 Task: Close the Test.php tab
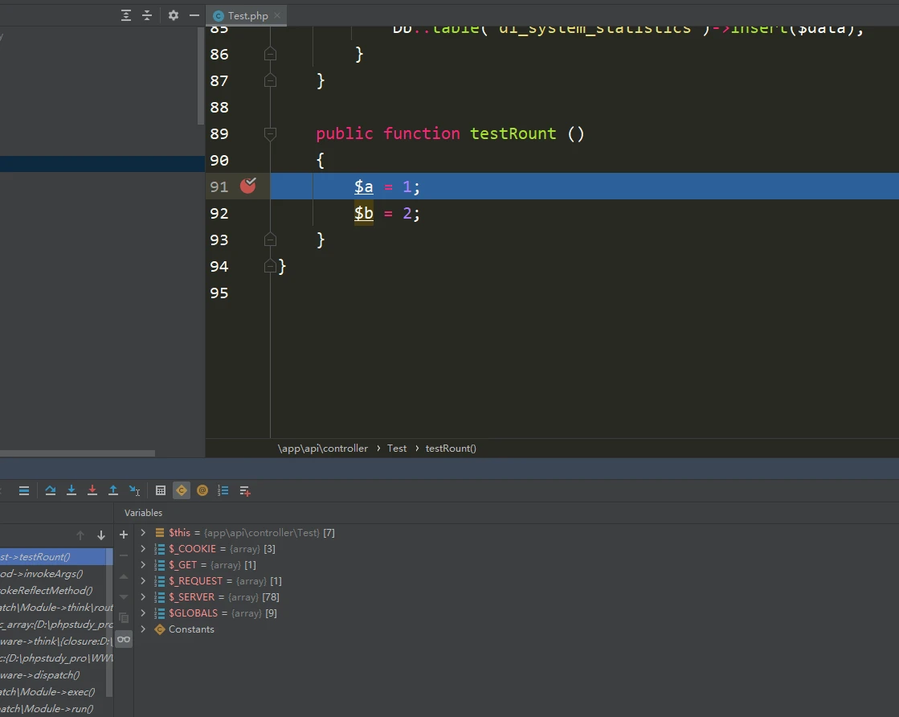point(277,16)
